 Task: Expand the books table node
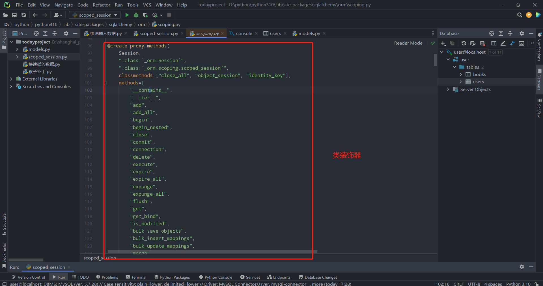(x=461, y=74)
